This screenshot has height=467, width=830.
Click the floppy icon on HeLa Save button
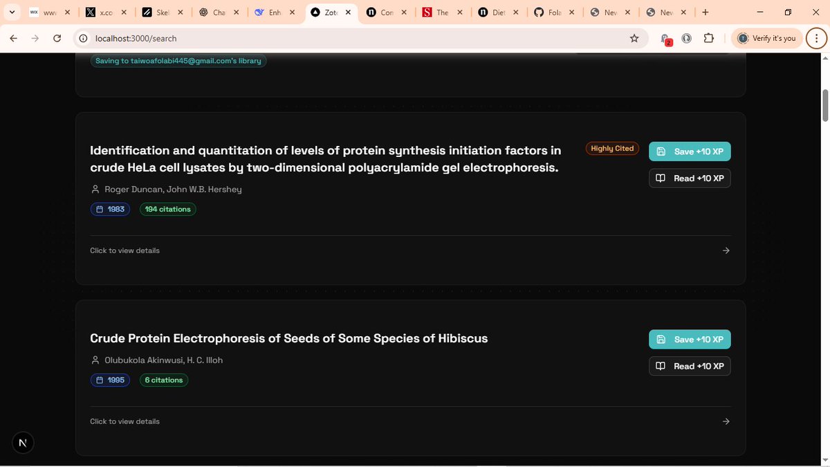tap(661, 152)
